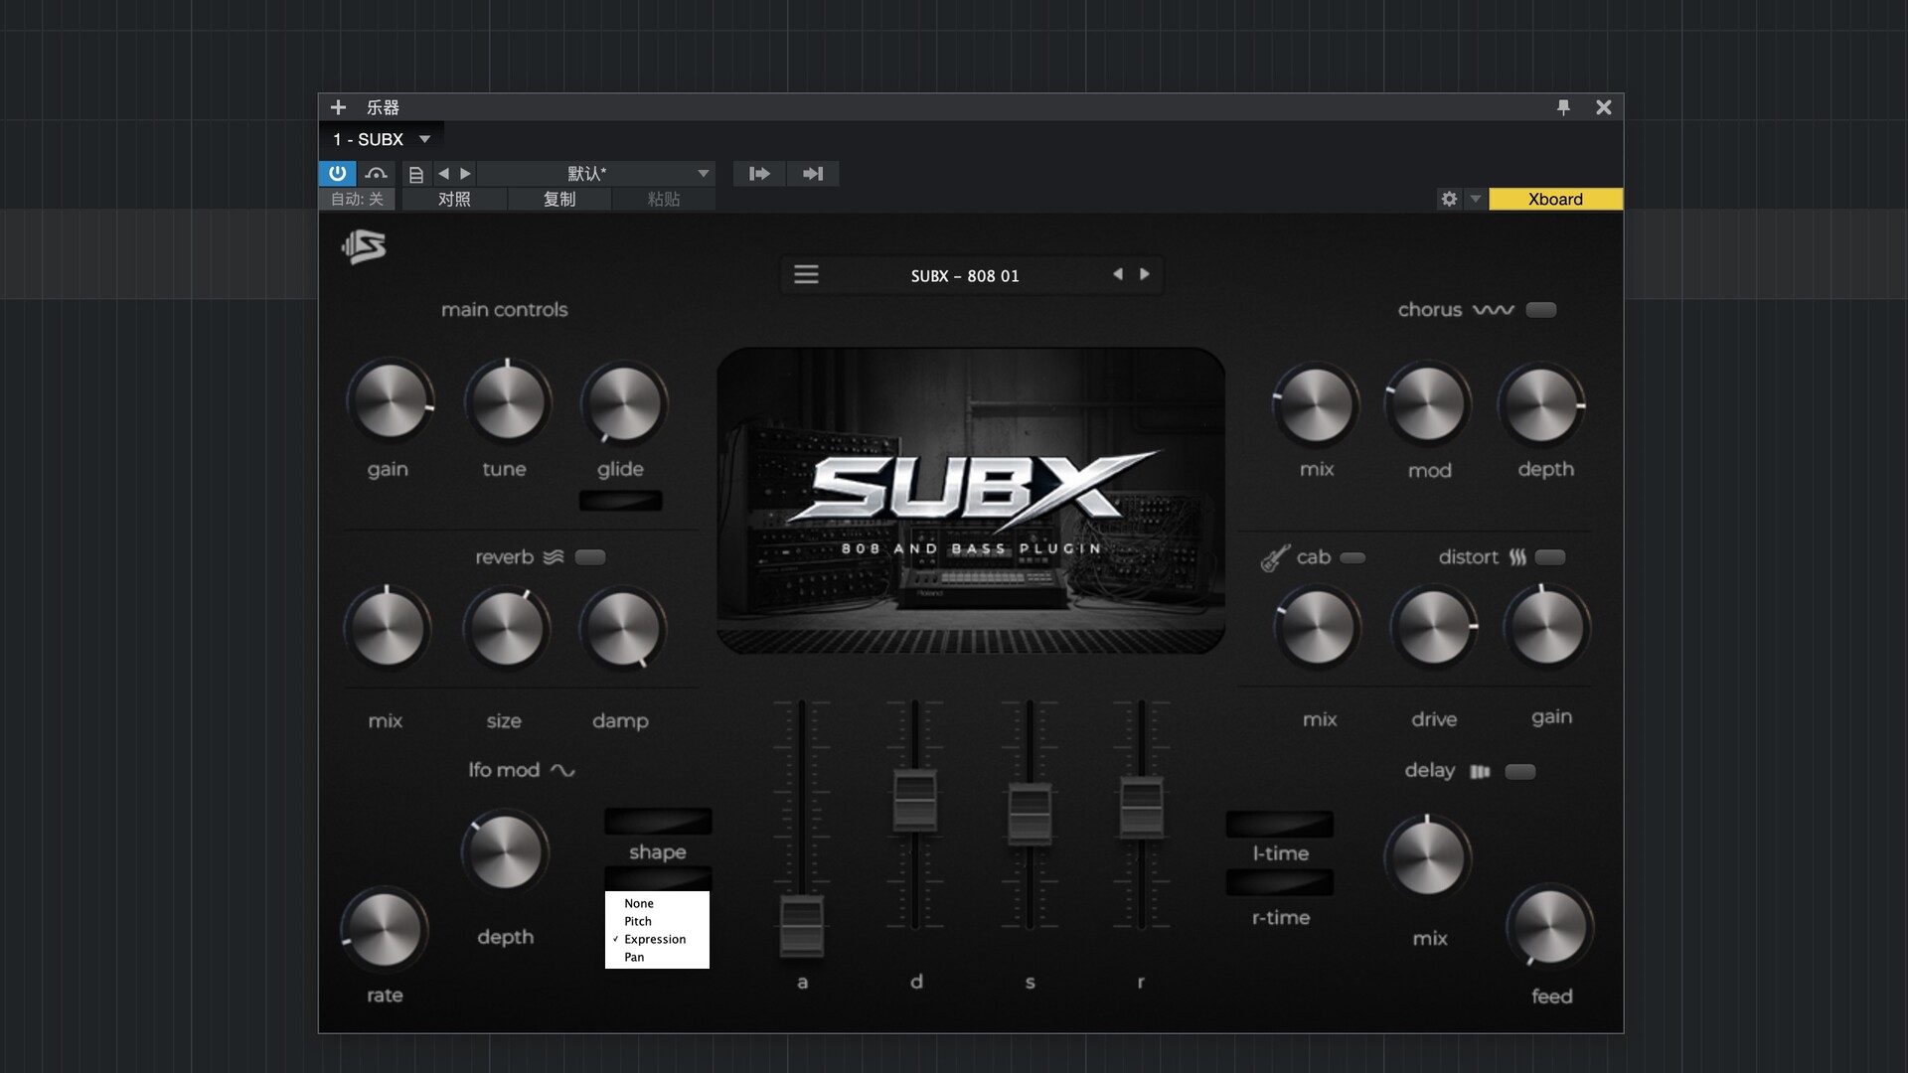Viewport: 1908px width, 1073px height.
Task: Click the sidechain route-in arrow icon
Action: tap(759, 174)
